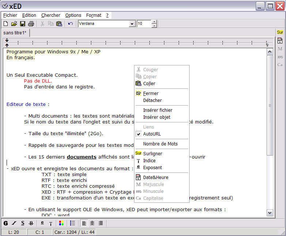
Task: Click the vertical scrollbar thumb
Action: [x=270, y=106]
